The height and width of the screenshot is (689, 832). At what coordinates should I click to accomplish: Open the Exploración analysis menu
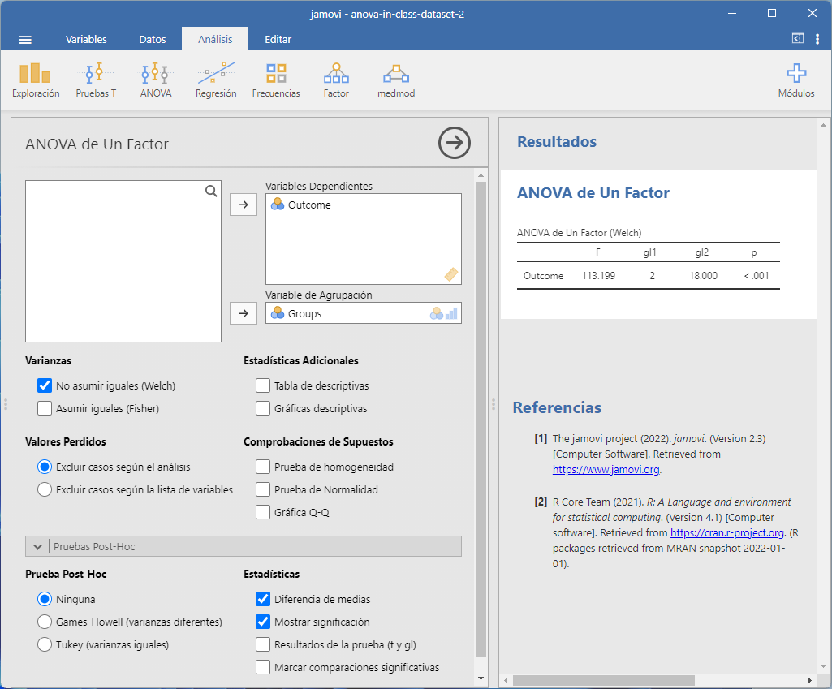[36, 80]
